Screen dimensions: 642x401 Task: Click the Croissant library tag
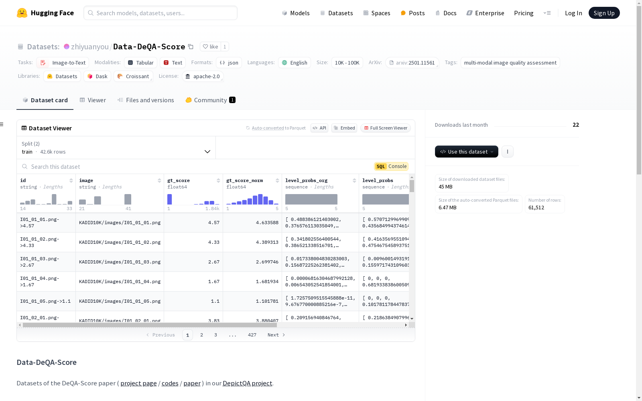[133, 76]
